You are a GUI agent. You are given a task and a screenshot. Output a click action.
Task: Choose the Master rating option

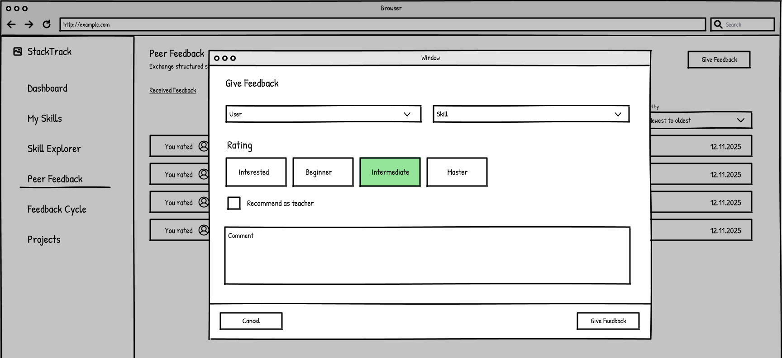(x=457, y=172)
